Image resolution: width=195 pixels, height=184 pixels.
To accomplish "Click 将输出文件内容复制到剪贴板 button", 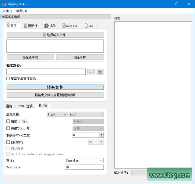I will coord(55,95).
